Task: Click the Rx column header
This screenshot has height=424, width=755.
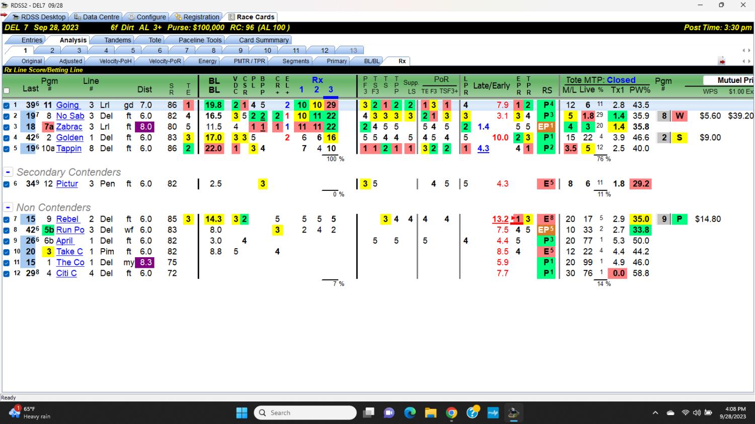Action: click(317, 80)
